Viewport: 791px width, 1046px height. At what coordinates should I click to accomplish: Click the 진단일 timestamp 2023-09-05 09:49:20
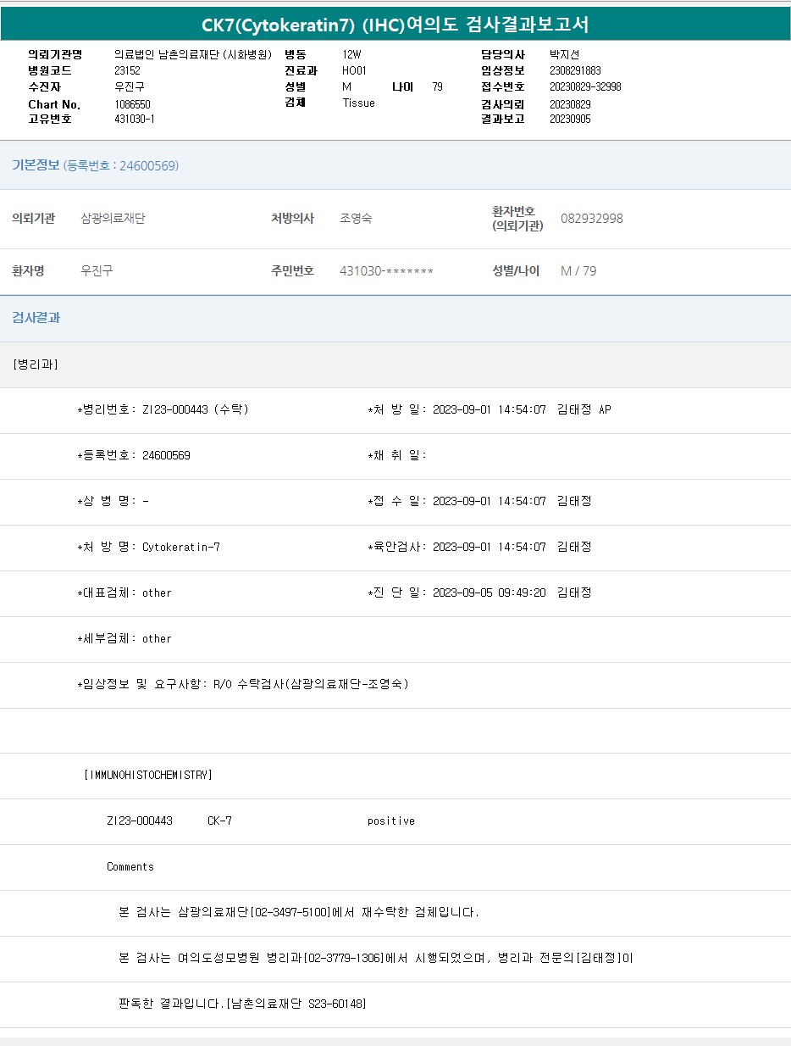point(489,593)
